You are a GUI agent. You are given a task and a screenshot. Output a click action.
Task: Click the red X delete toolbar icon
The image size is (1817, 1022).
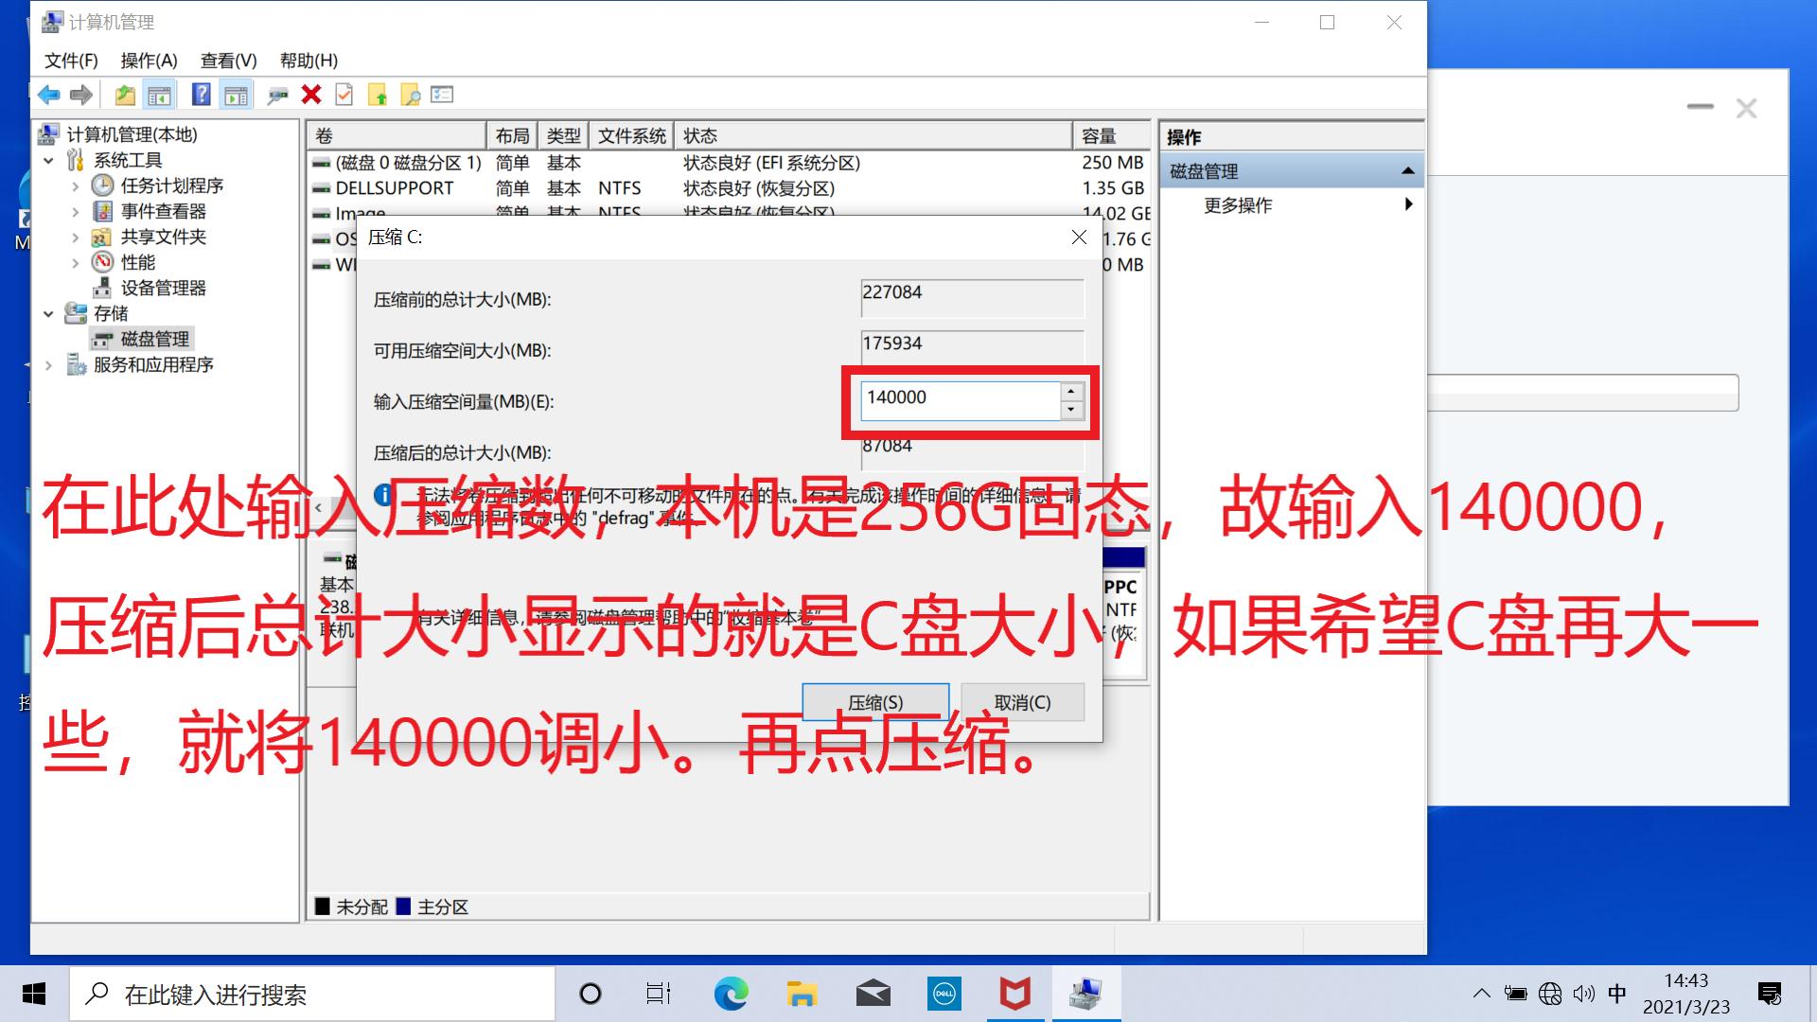(x=311, y=95)
